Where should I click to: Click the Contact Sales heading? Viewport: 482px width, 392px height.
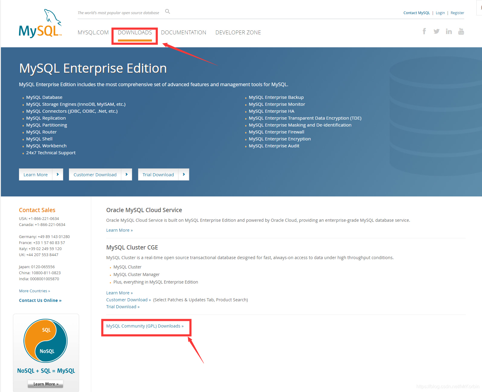pyautogui.click(x=37, y=210)
